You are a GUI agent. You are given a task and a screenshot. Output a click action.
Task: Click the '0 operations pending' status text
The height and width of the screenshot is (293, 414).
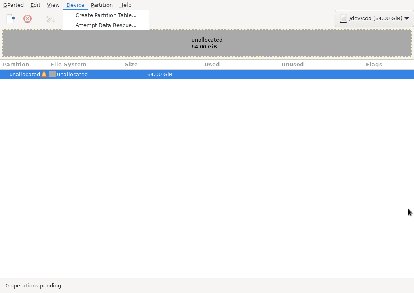[x=33, y=286]
